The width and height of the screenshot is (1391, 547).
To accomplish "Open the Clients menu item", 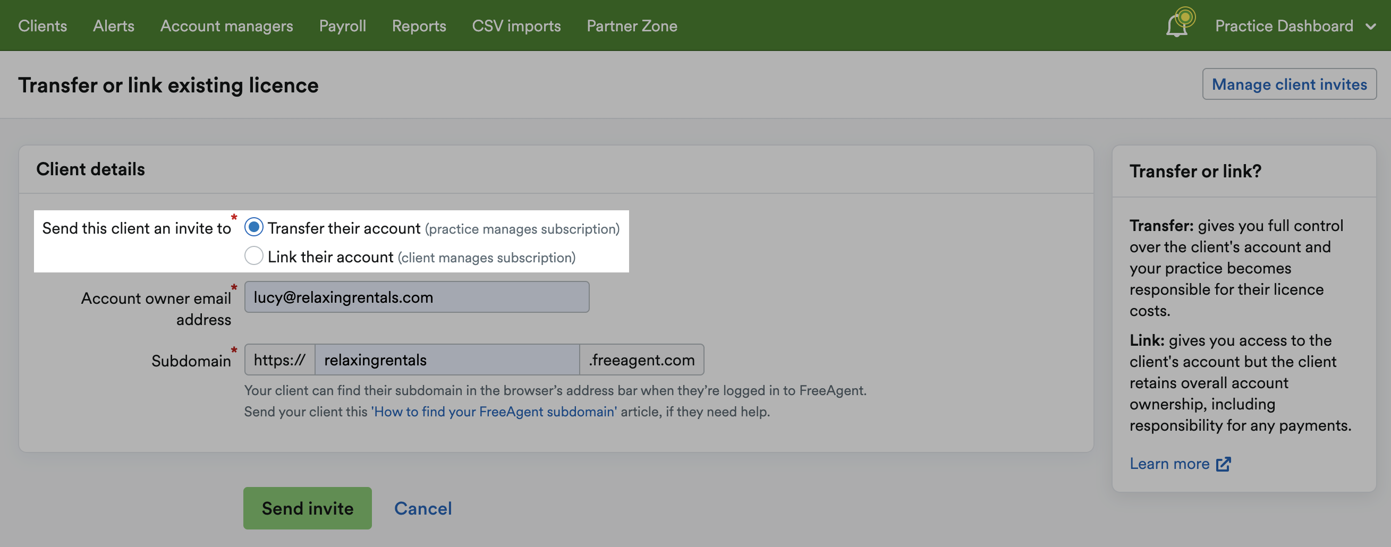I will 43,25.
